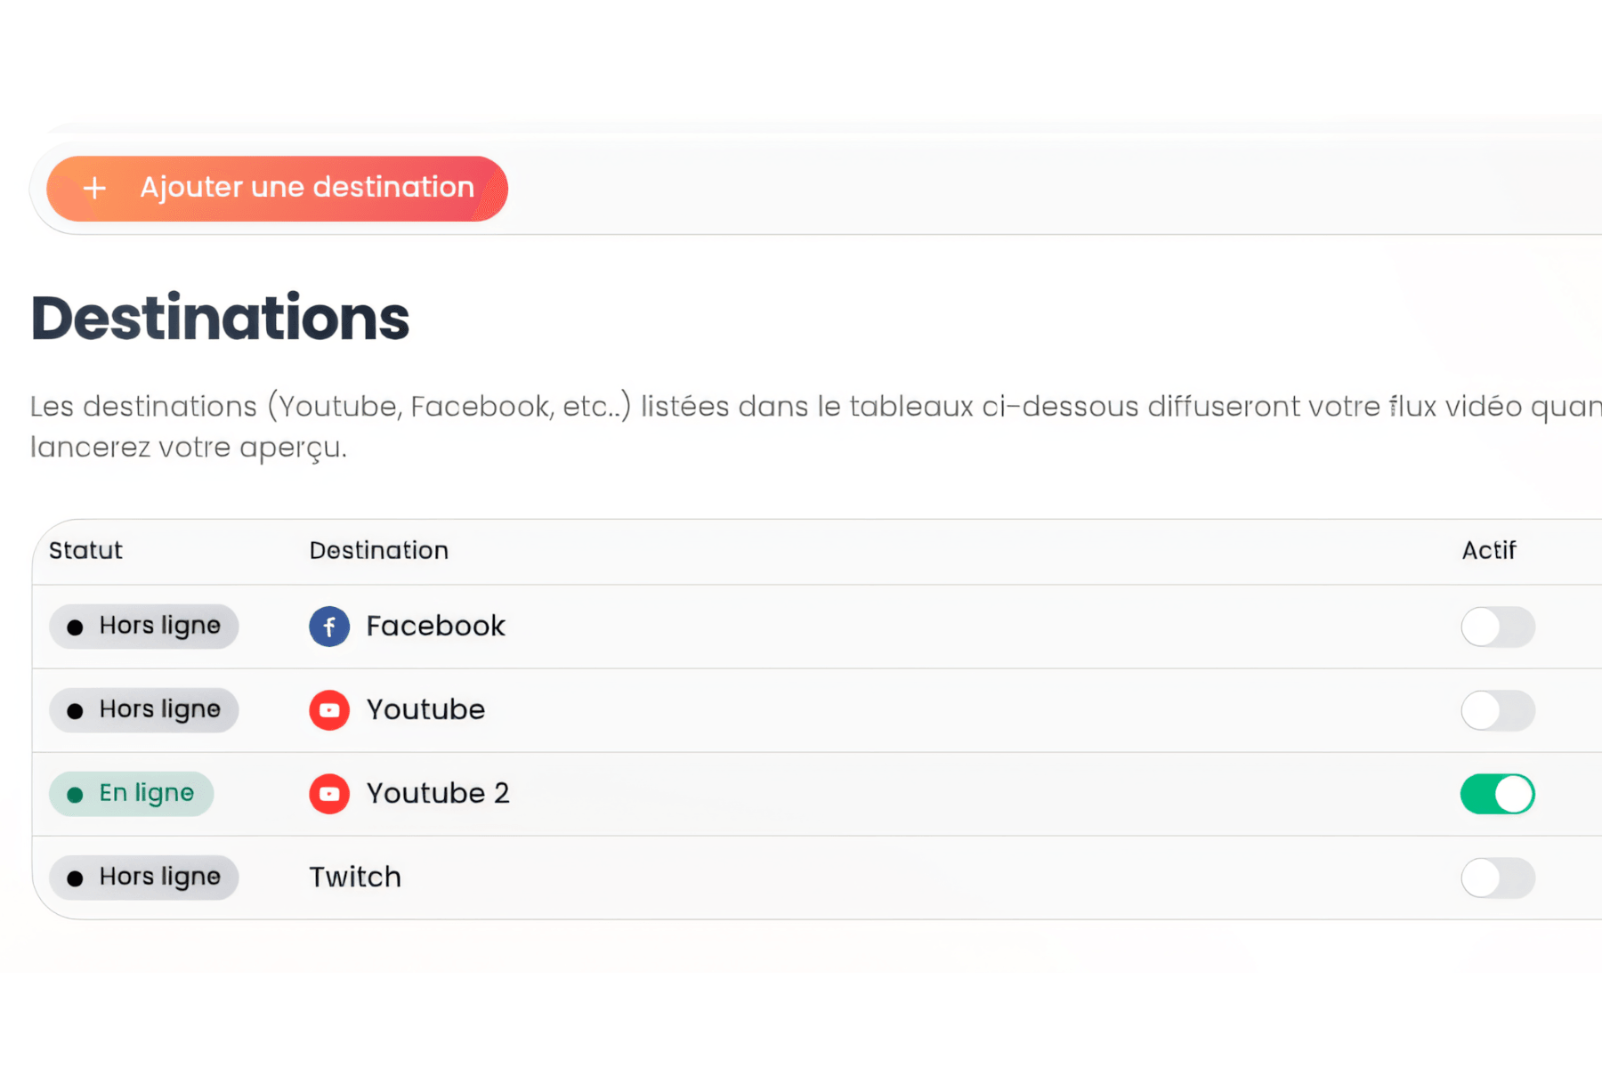Click the Destination column header
The width and height of the screenshot is (1602, 1068).
coord(378,550)
